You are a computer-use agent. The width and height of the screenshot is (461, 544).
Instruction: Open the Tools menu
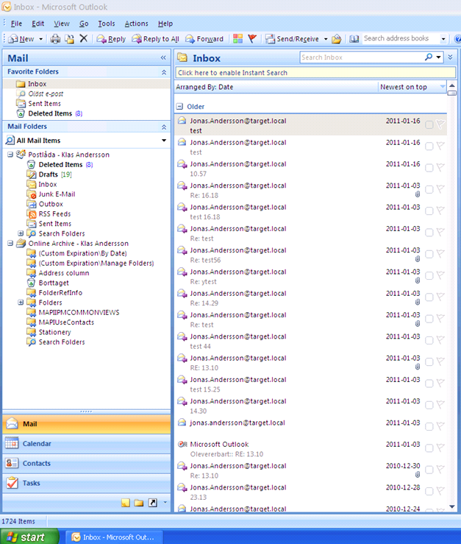[107, 24]
